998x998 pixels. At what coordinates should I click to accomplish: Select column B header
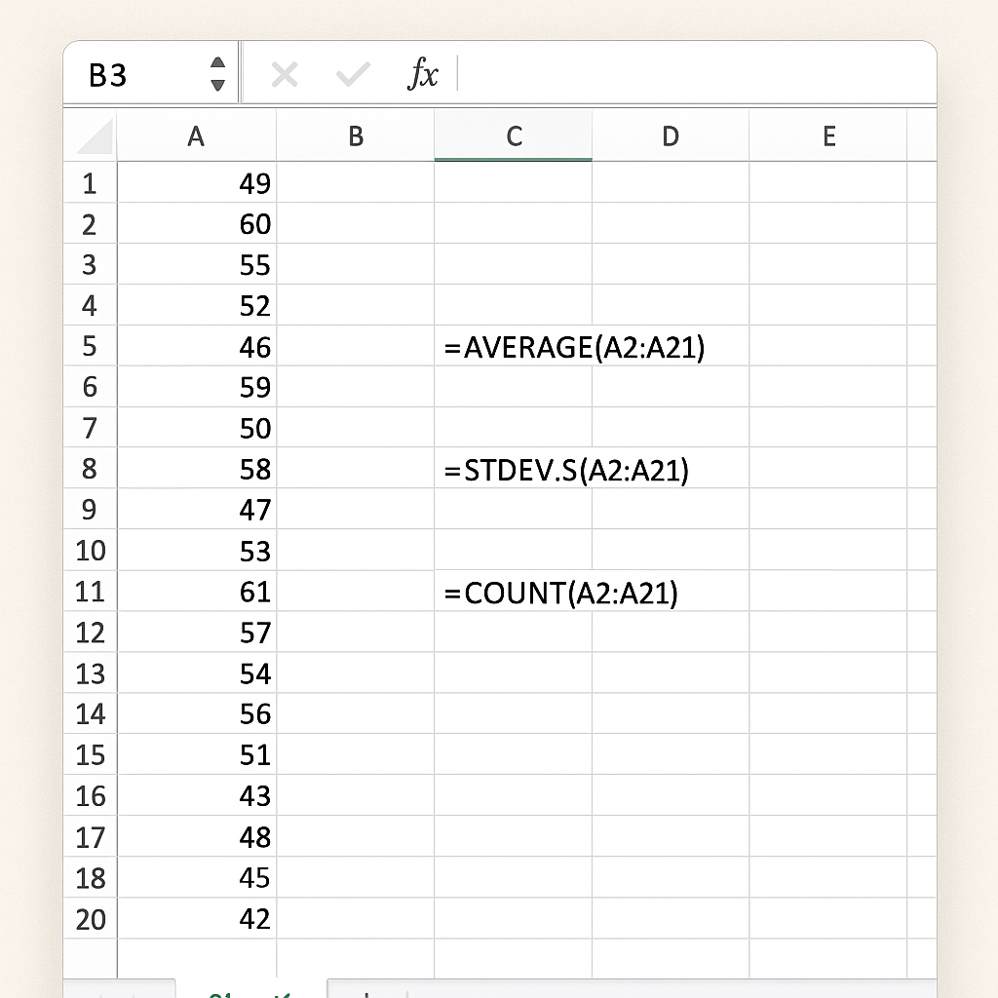pyautogui.click(x=356, y=136)
